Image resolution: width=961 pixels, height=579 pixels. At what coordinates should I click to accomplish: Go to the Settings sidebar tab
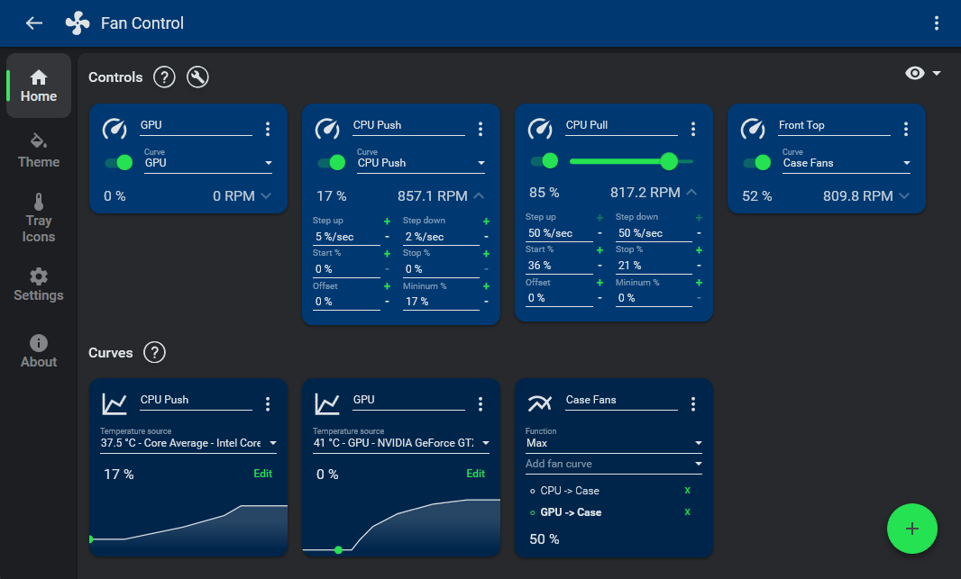[x=39, y=284]
